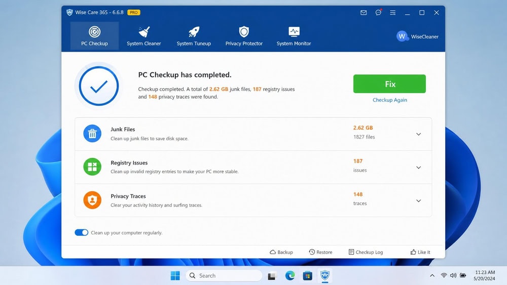
Task: Click the Junk Files title text
Action: pos(123,129)
